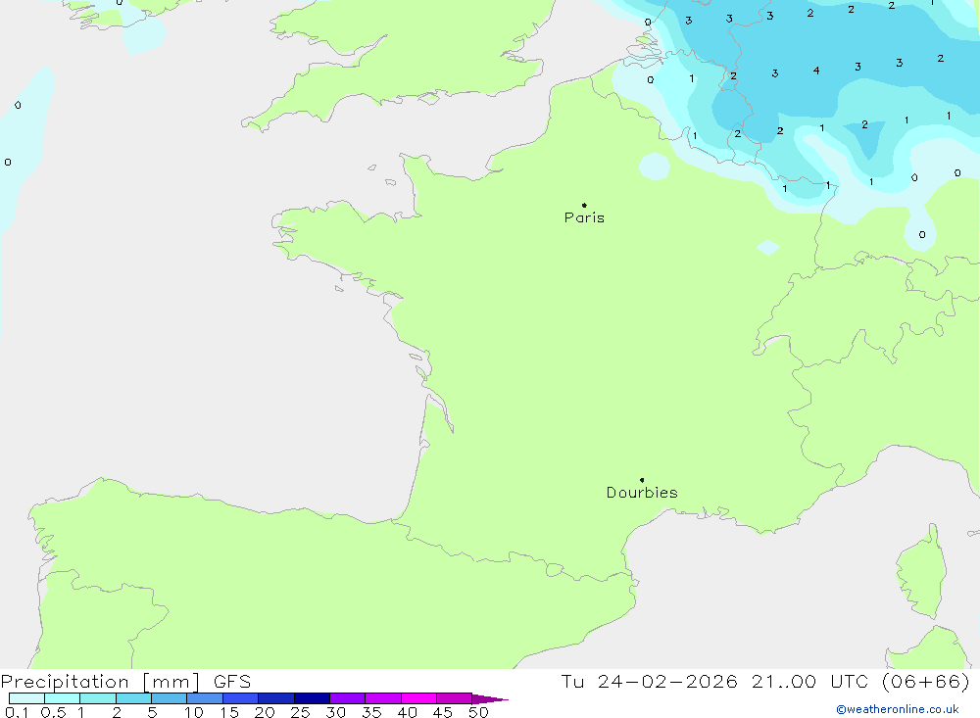Click the Dourbies city label
980x718 pixels.
(642, 493)
